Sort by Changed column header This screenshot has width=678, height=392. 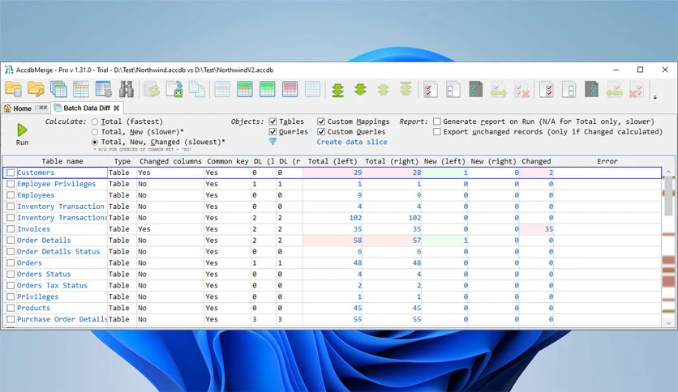tap(536, 161)
